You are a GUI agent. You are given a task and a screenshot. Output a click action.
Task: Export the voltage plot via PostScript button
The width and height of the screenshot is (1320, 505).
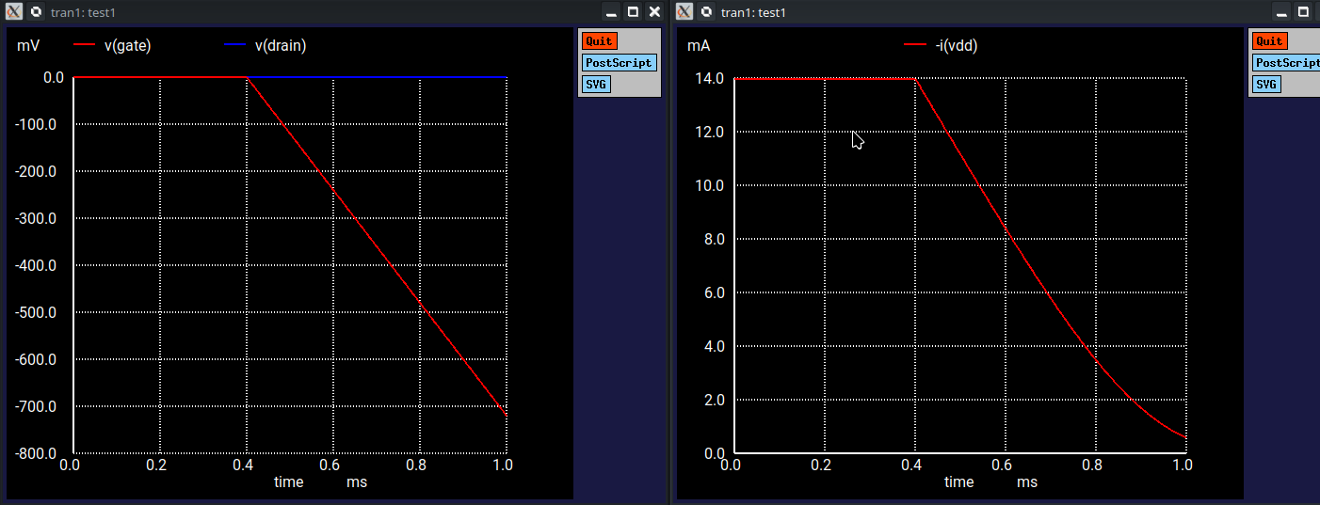tap(619, 63)
